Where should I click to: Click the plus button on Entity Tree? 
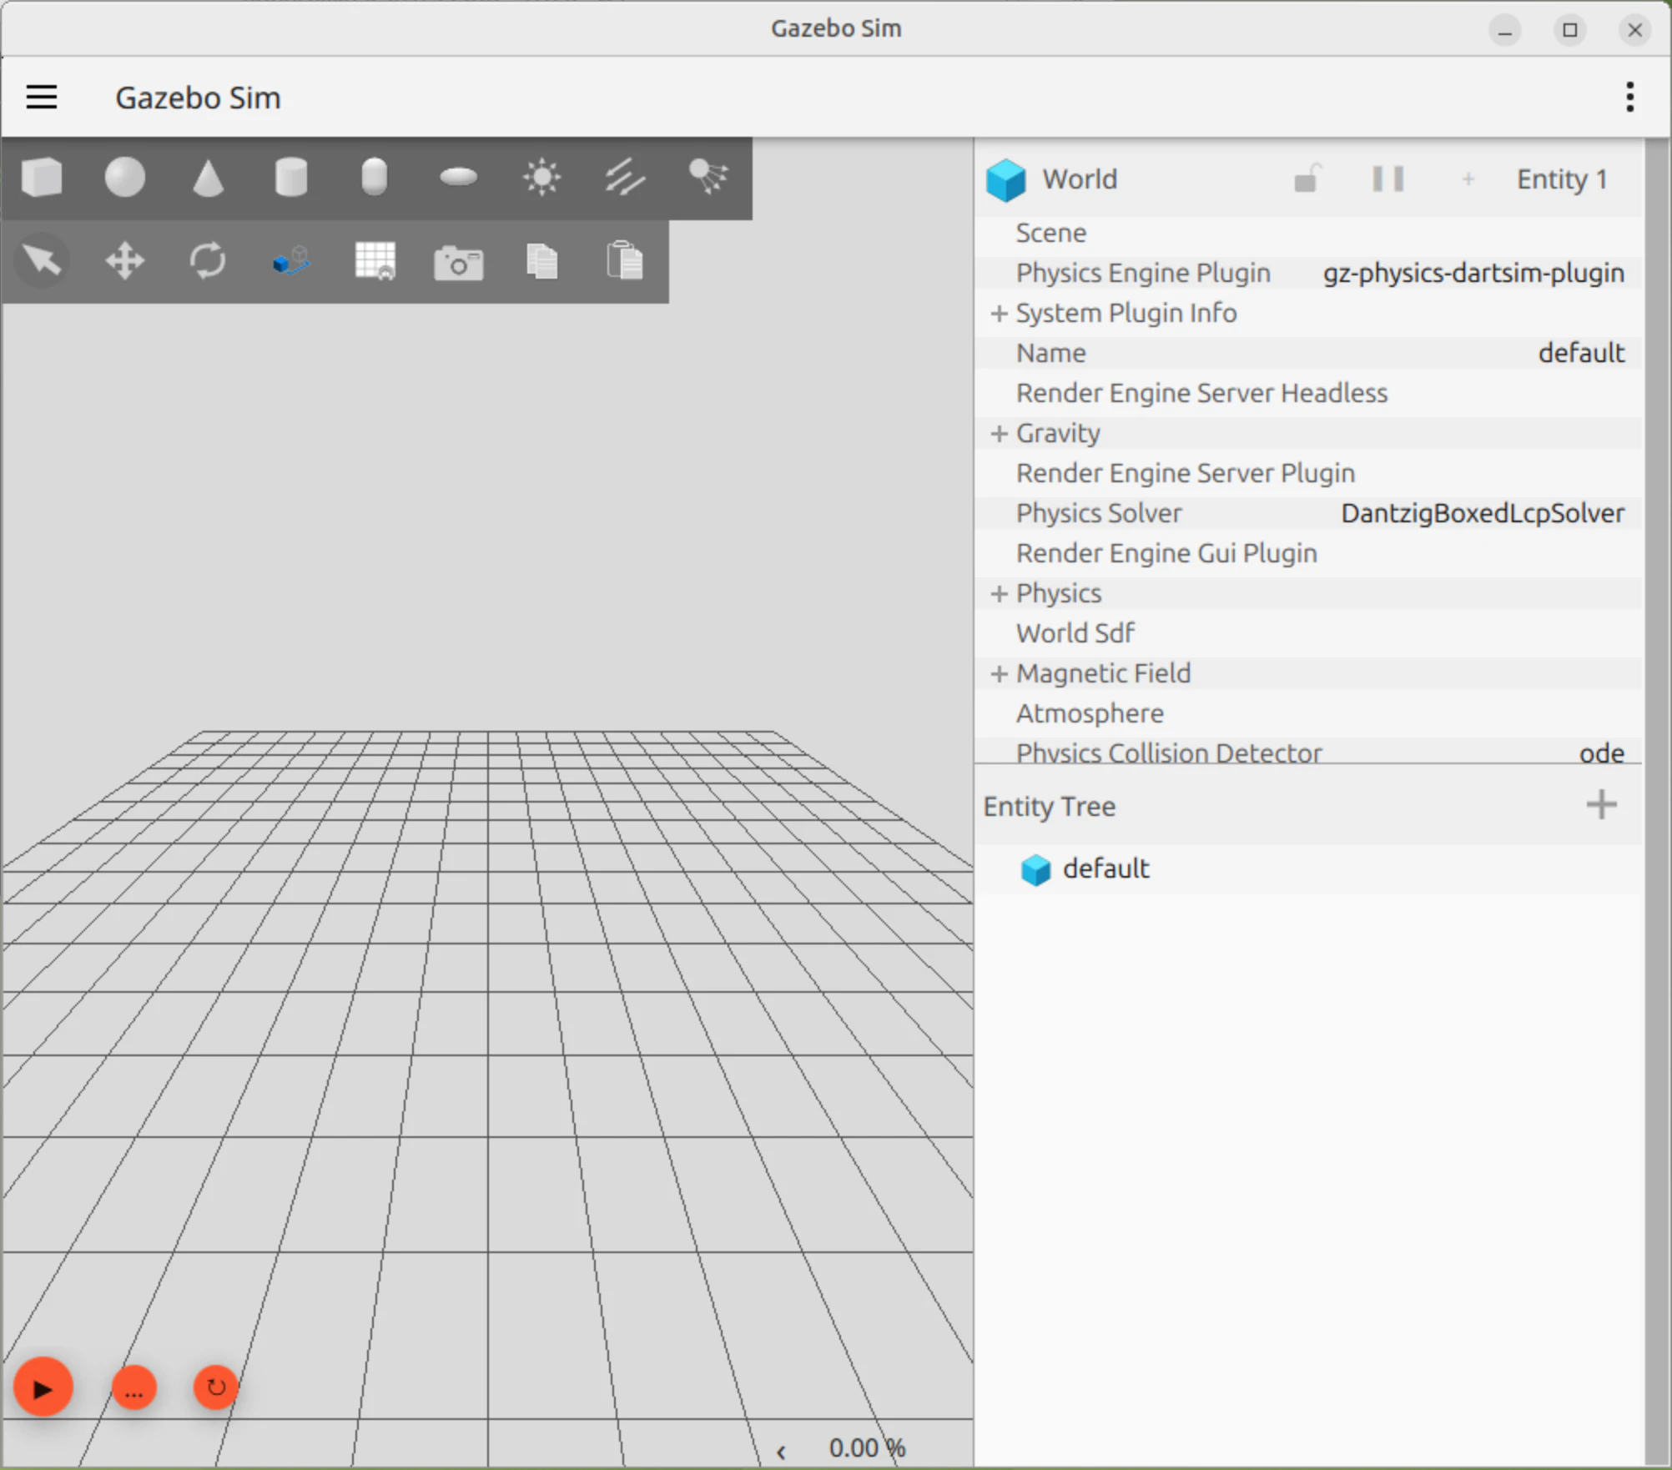point(1601,805)
